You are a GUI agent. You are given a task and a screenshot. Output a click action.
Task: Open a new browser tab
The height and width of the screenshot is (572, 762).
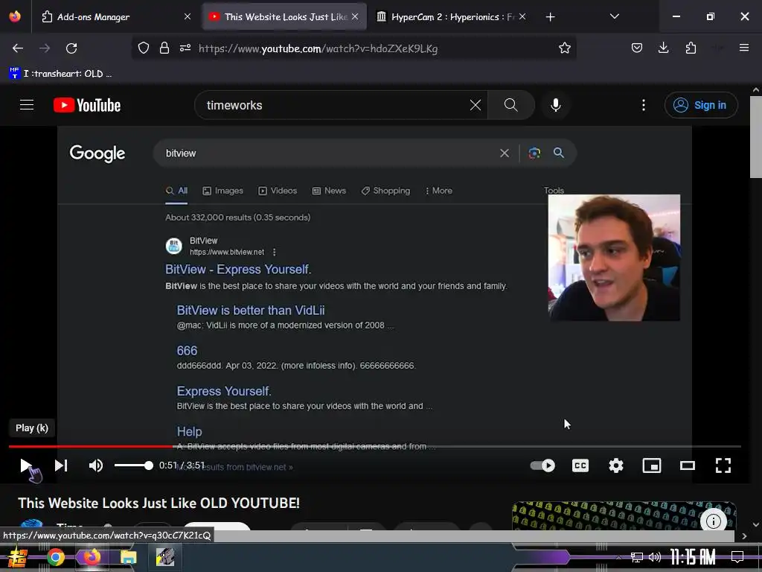point(550,17)
